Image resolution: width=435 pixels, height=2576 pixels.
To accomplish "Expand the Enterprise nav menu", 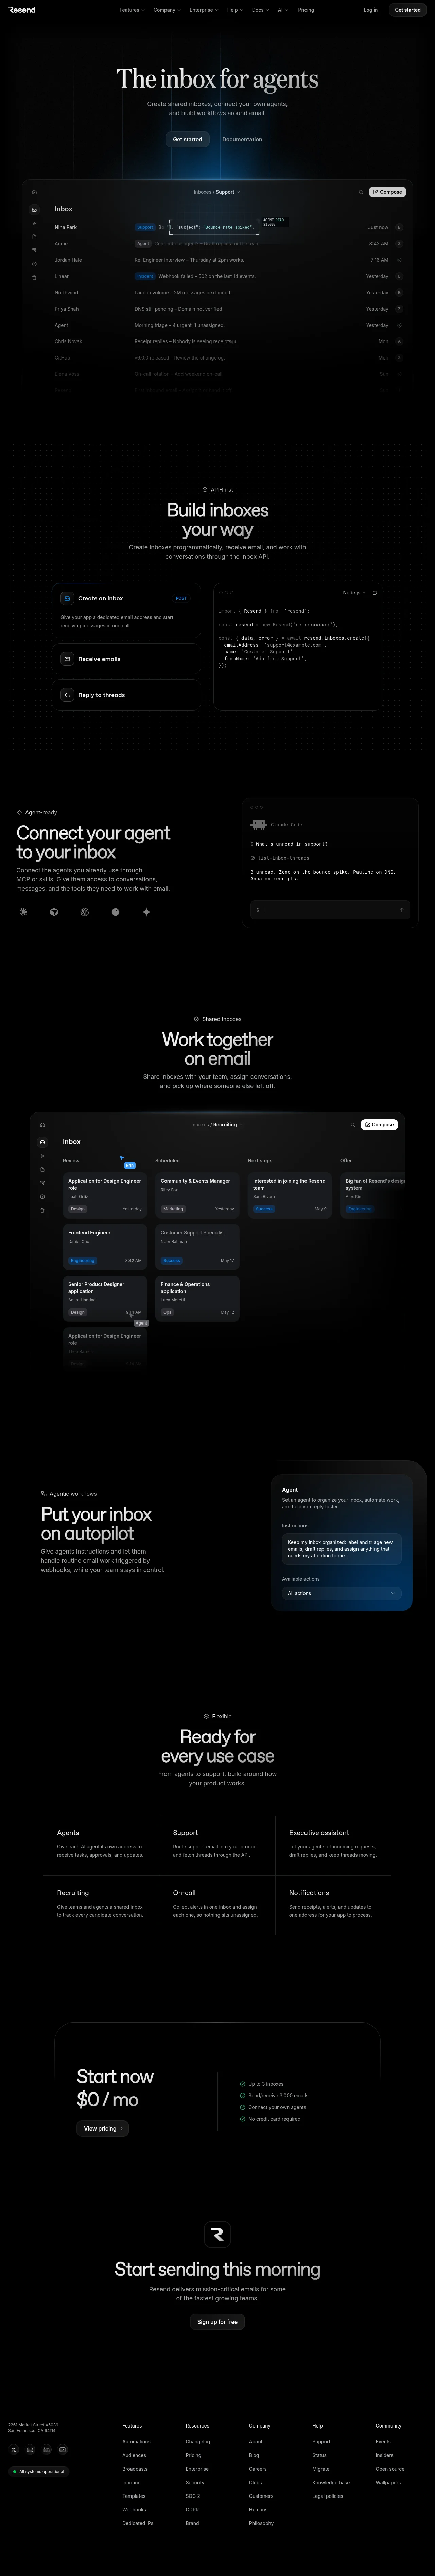I will click(x=204, y=10).
